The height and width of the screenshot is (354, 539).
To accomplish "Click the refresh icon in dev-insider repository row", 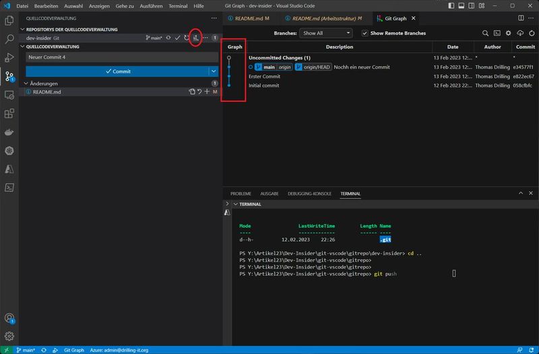I will point(187,38).
